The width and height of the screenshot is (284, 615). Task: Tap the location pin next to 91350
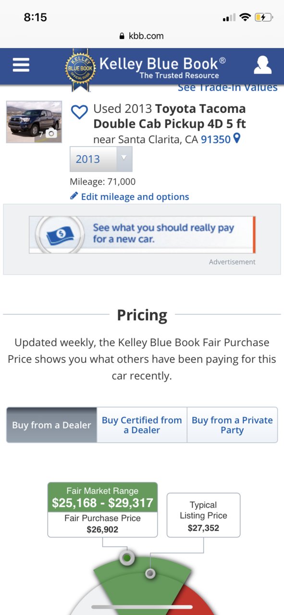click(x=236, y=139)
